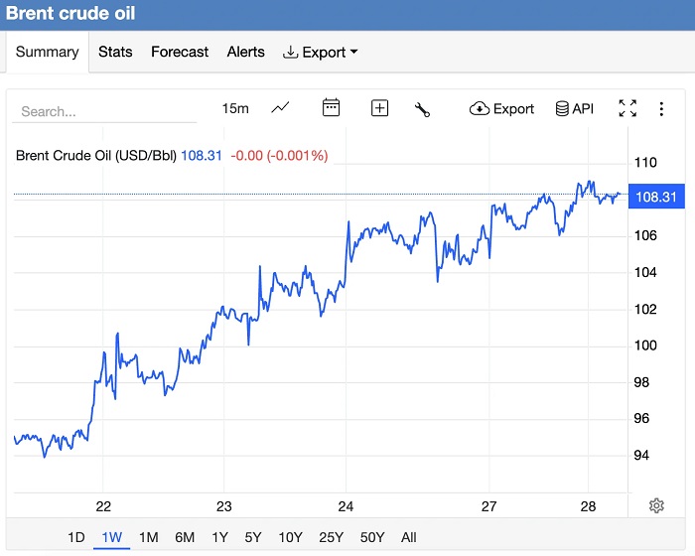This screenshot has height=556, width=695.
Task: Expand chart to fullscreen
Action: [627, 109]
